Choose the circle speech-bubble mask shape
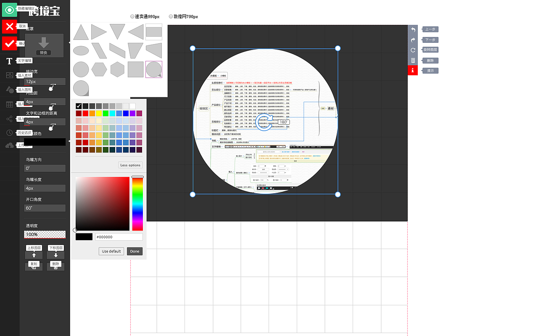538x336 pixels. (x=154, y=69)
